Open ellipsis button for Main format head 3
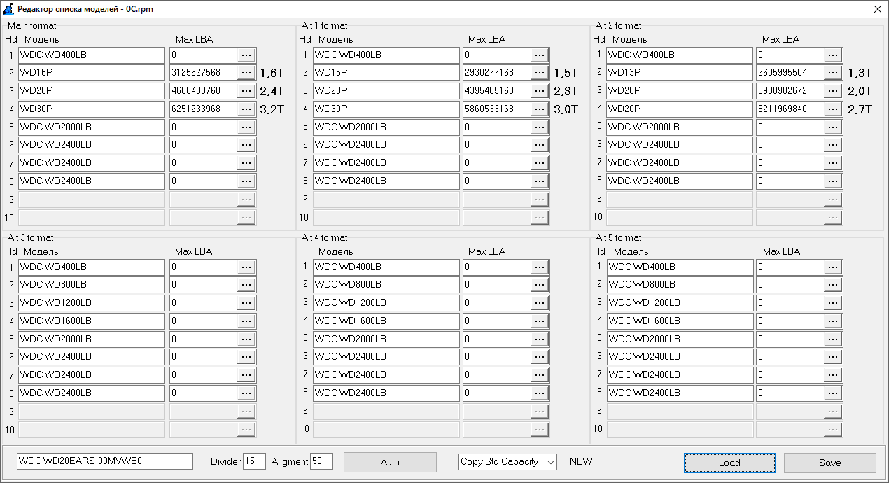 pyautogui.click(x=246, y=91)
